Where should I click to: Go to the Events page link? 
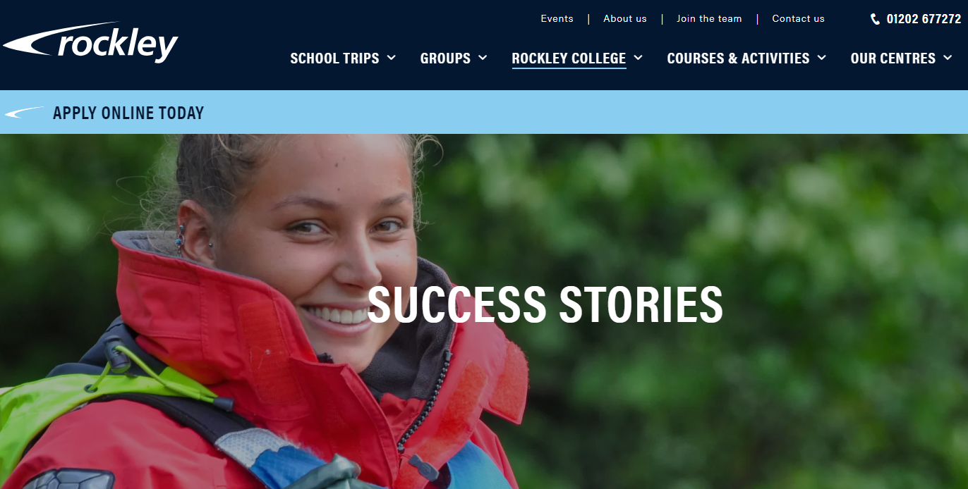coord(557,19)
